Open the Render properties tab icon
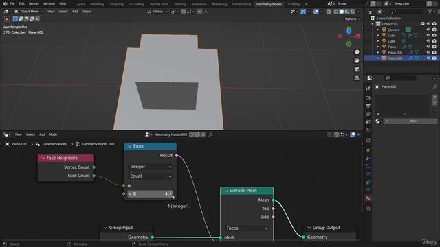 point(368,98)
